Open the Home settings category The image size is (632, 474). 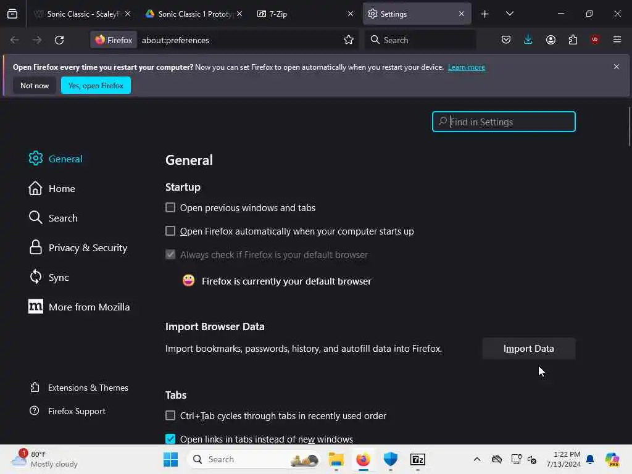click(x=52, y=189)
